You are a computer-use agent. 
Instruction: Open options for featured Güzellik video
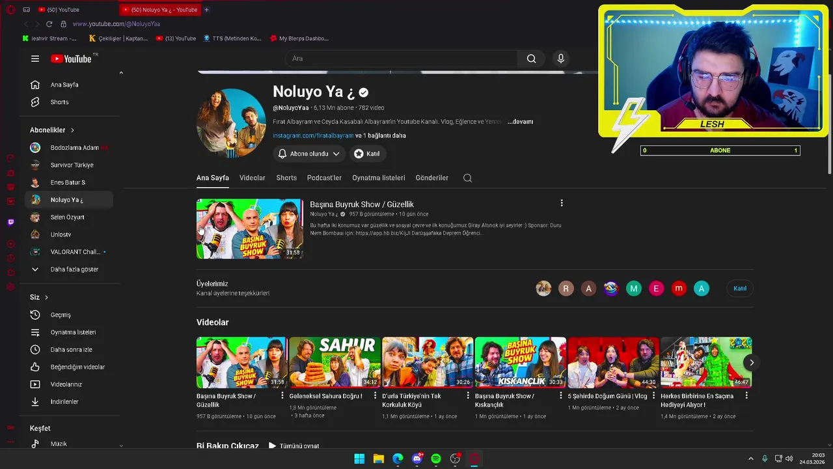click(562, 203)
